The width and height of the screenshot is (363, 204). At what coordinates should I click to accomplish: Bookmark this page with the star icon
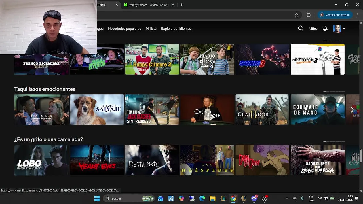tap(296, 15)
